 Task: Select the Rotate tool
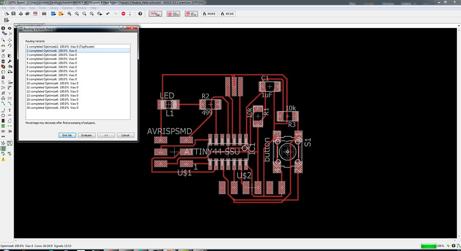[10, 45]
